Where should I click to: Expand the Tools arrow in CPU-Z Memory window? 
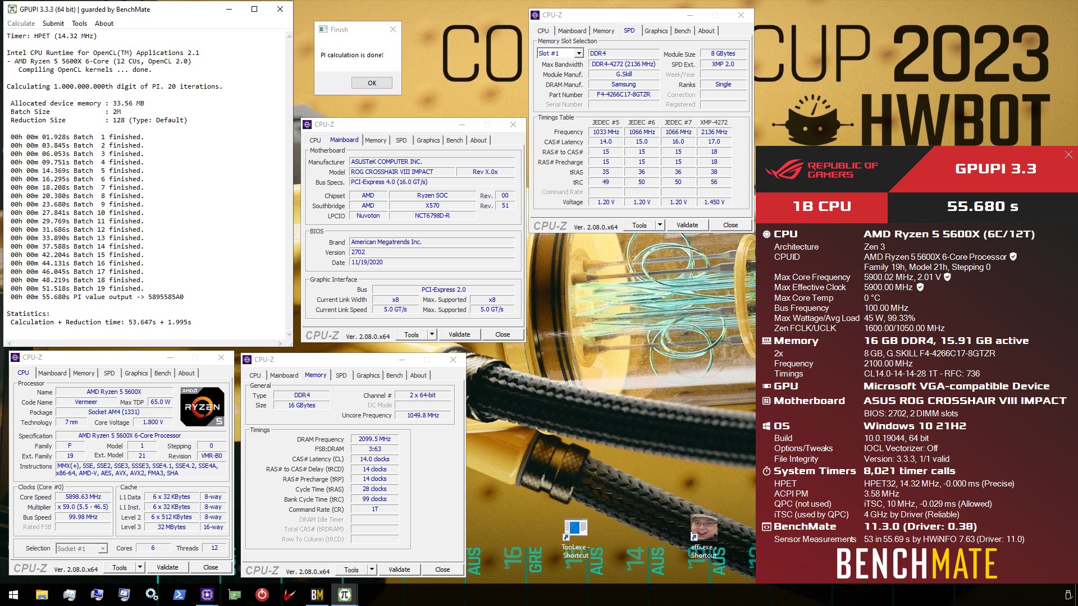coord(372,570)
